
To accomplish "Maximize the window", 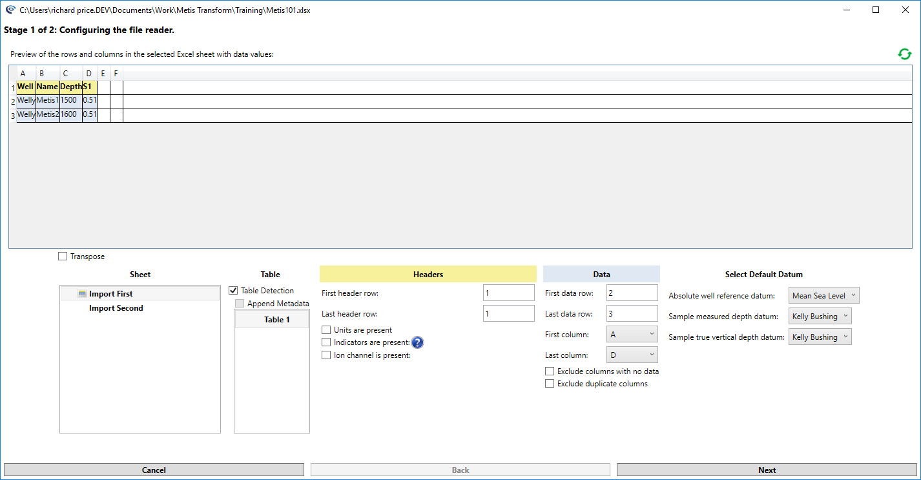I will tap(876, 10).
